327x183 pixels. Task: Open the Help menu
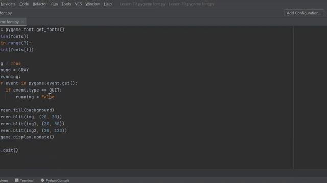(x=108, y=4)
